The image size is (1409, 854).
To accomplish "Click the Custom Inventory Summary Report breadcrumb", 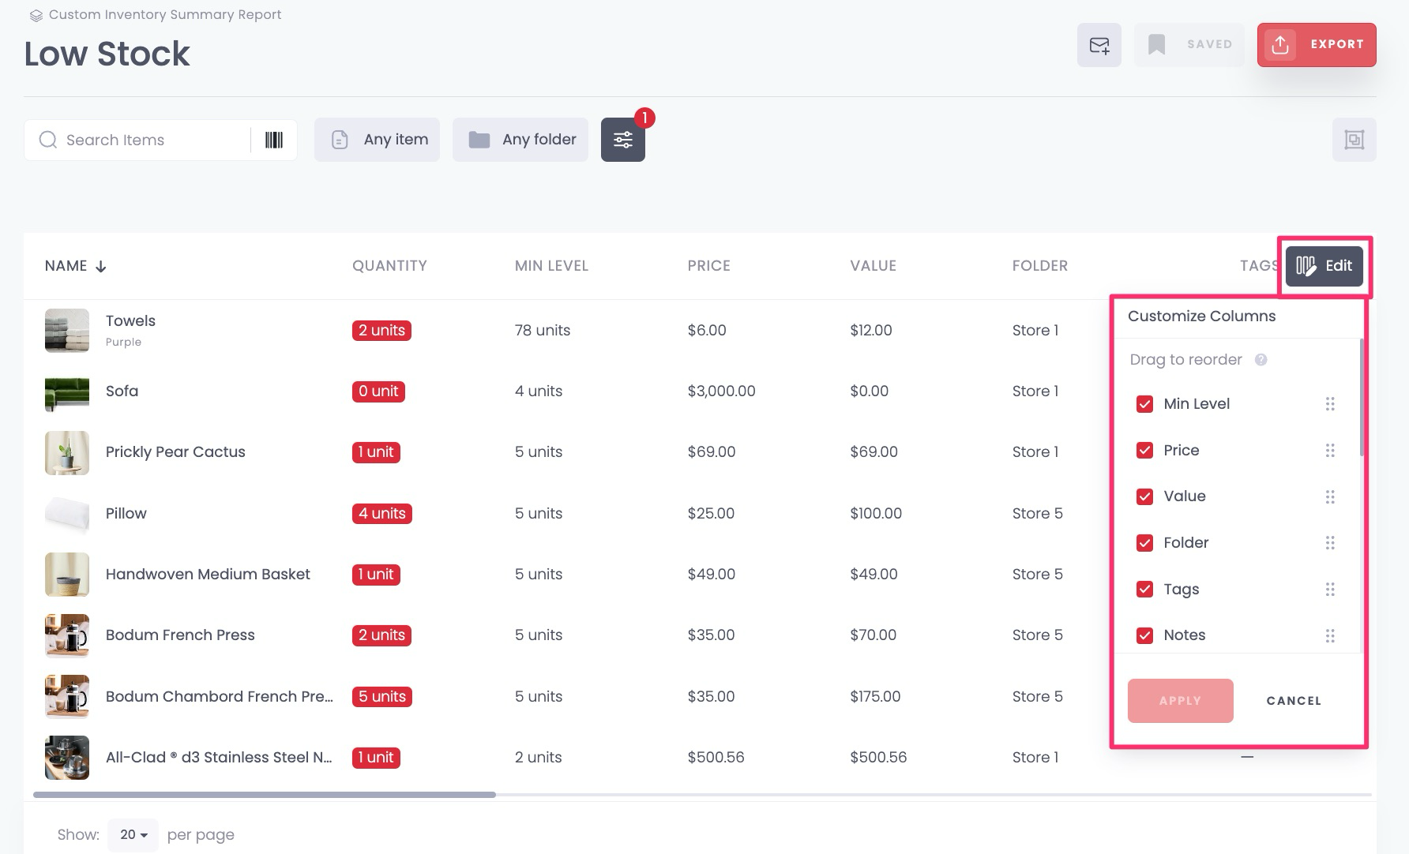I will click(165, 14).
